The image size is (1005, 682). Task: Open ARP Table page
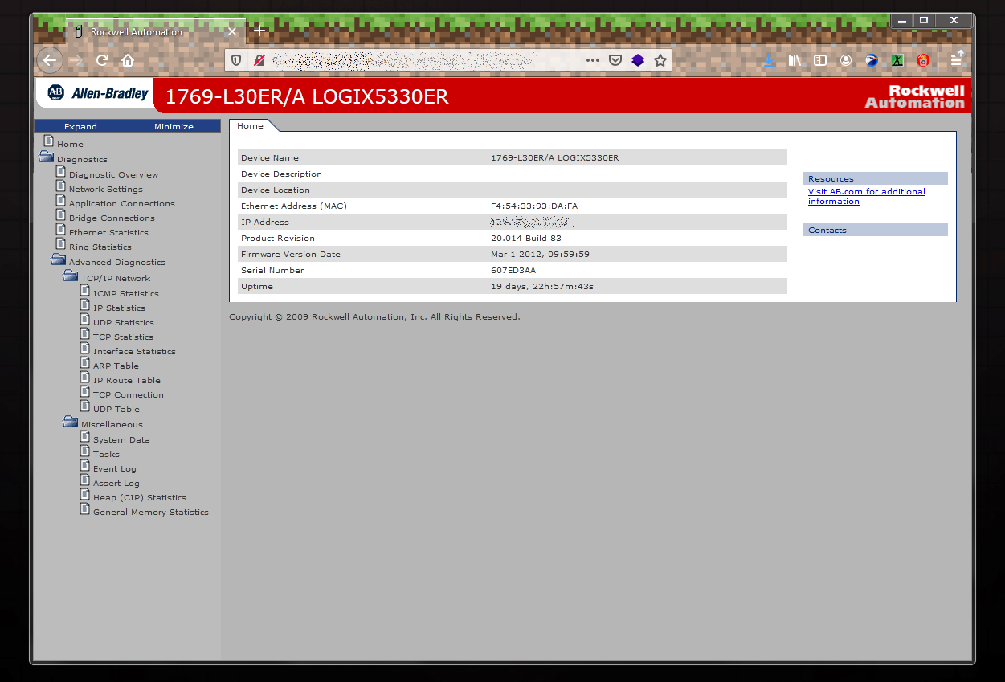coord(116,366)
